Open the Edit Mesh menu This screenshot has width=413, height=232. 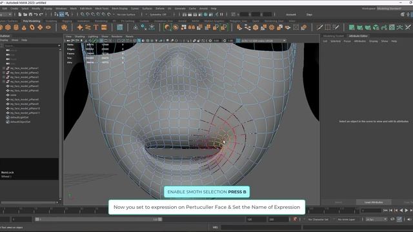(x=86, y=8)
